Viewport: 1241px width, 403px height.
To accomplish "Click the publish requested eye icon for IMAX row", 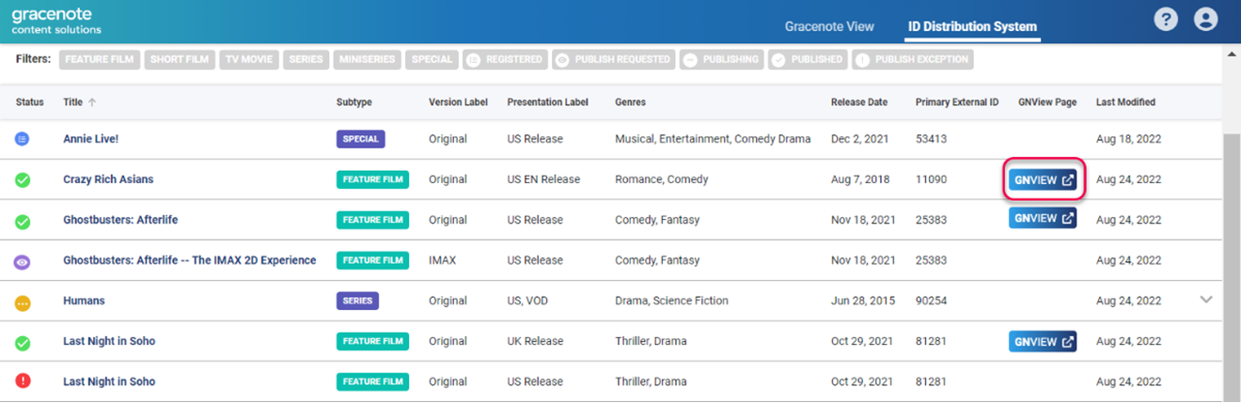I will (x=23, y=260).
